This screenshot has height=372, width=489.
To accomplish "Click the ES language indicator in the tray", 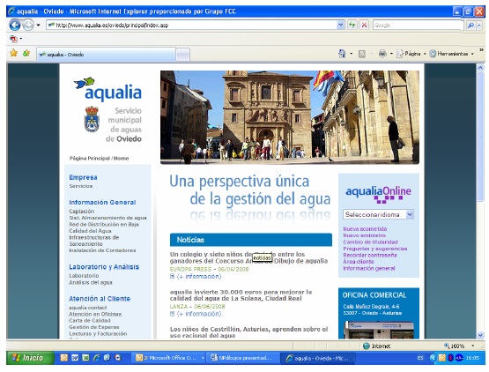I will (420, 358).
